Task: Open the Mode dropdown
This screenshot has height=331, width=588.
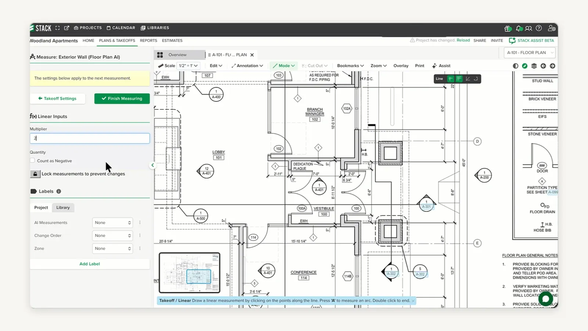Action: pyautogui.click(x=284, y=66)
